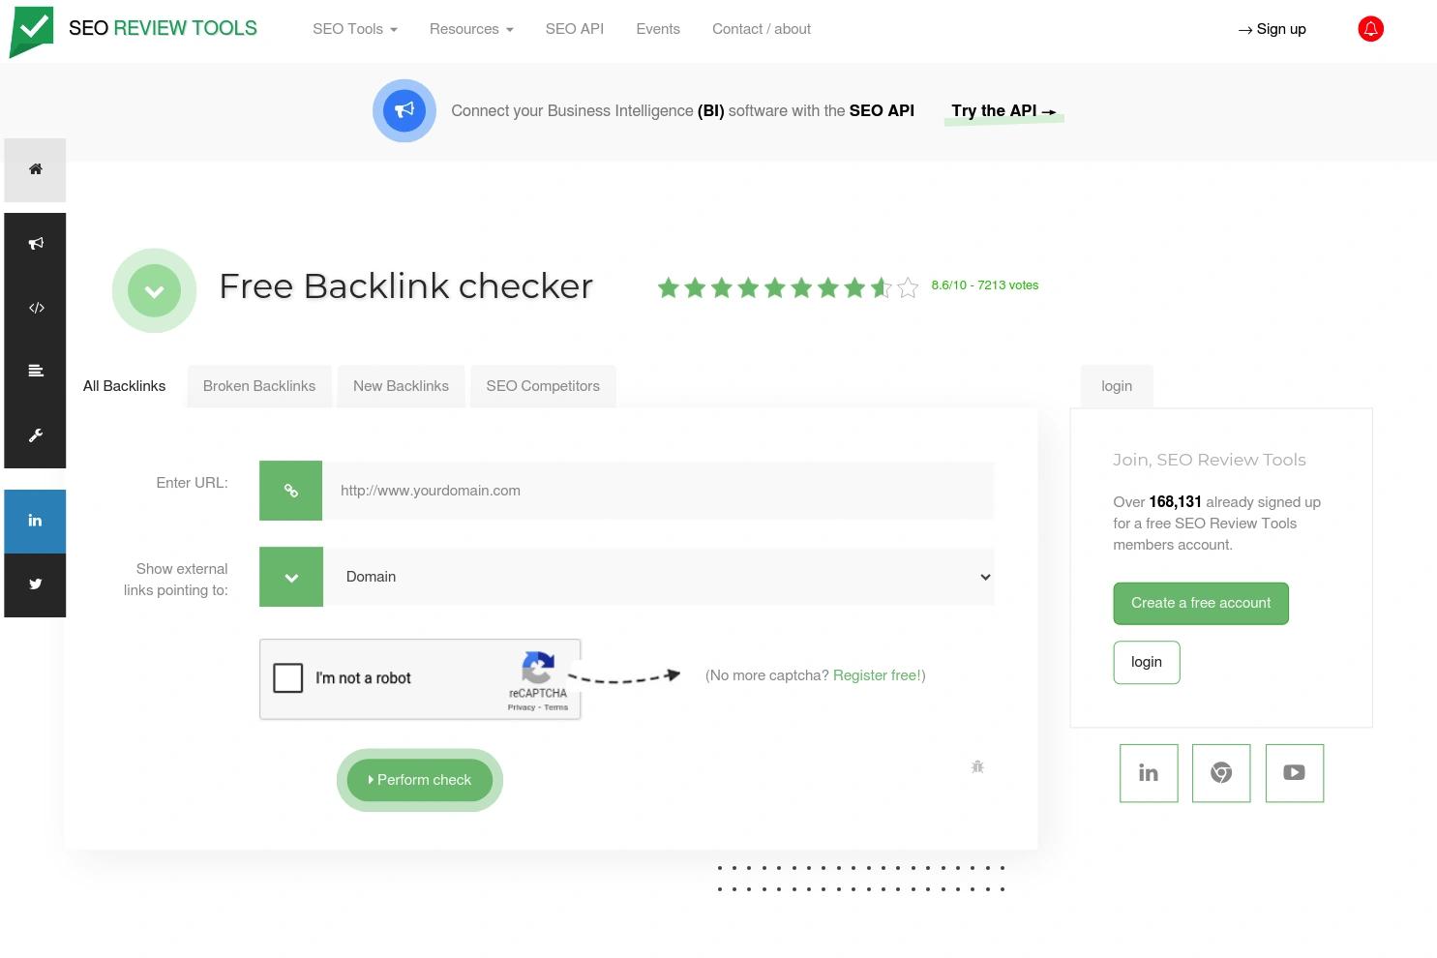Click the notification bell icon top right
Viewport: 1437px width, 958px height.
[x=1370, y=29]
